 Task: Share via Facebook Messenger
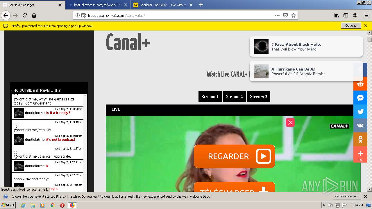point(360,98)
